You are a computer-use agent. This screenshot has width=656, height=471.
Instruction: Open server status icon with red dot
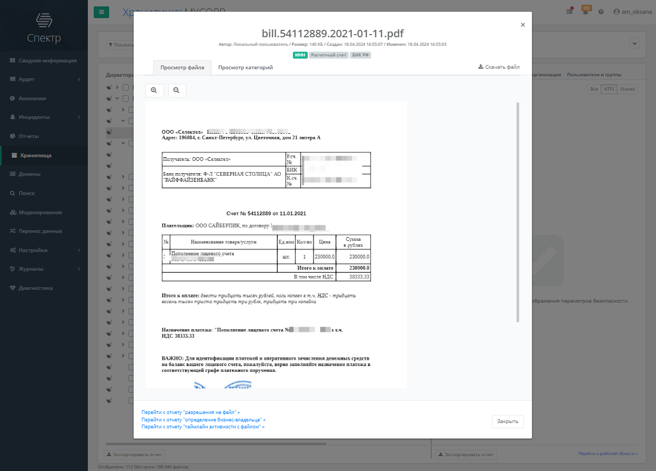(x=569, y=12)
